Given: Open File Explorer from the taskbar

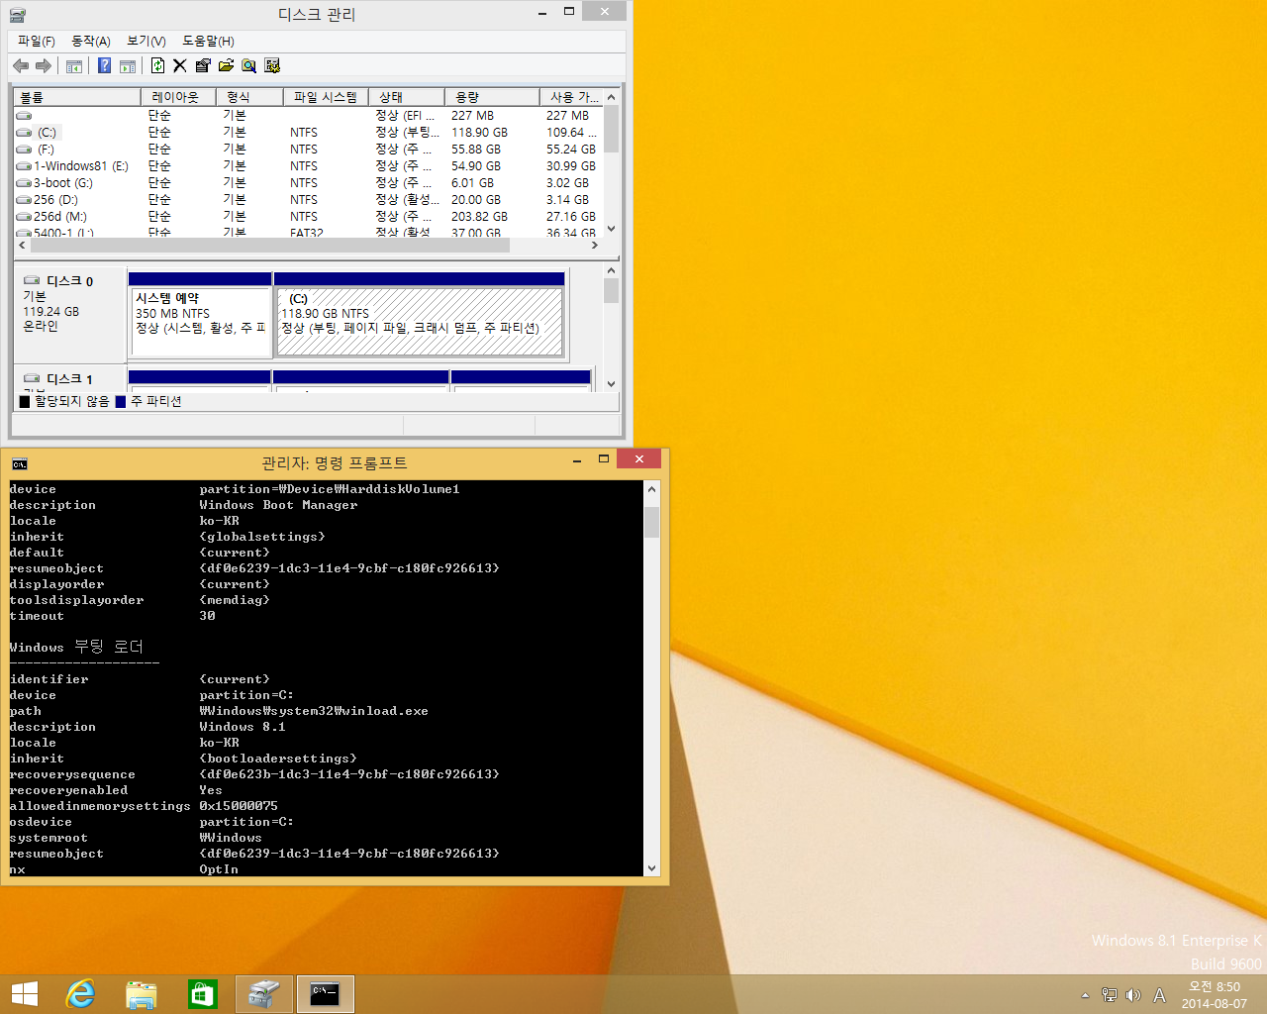Looking at the screenshot, I should (142, 994).
